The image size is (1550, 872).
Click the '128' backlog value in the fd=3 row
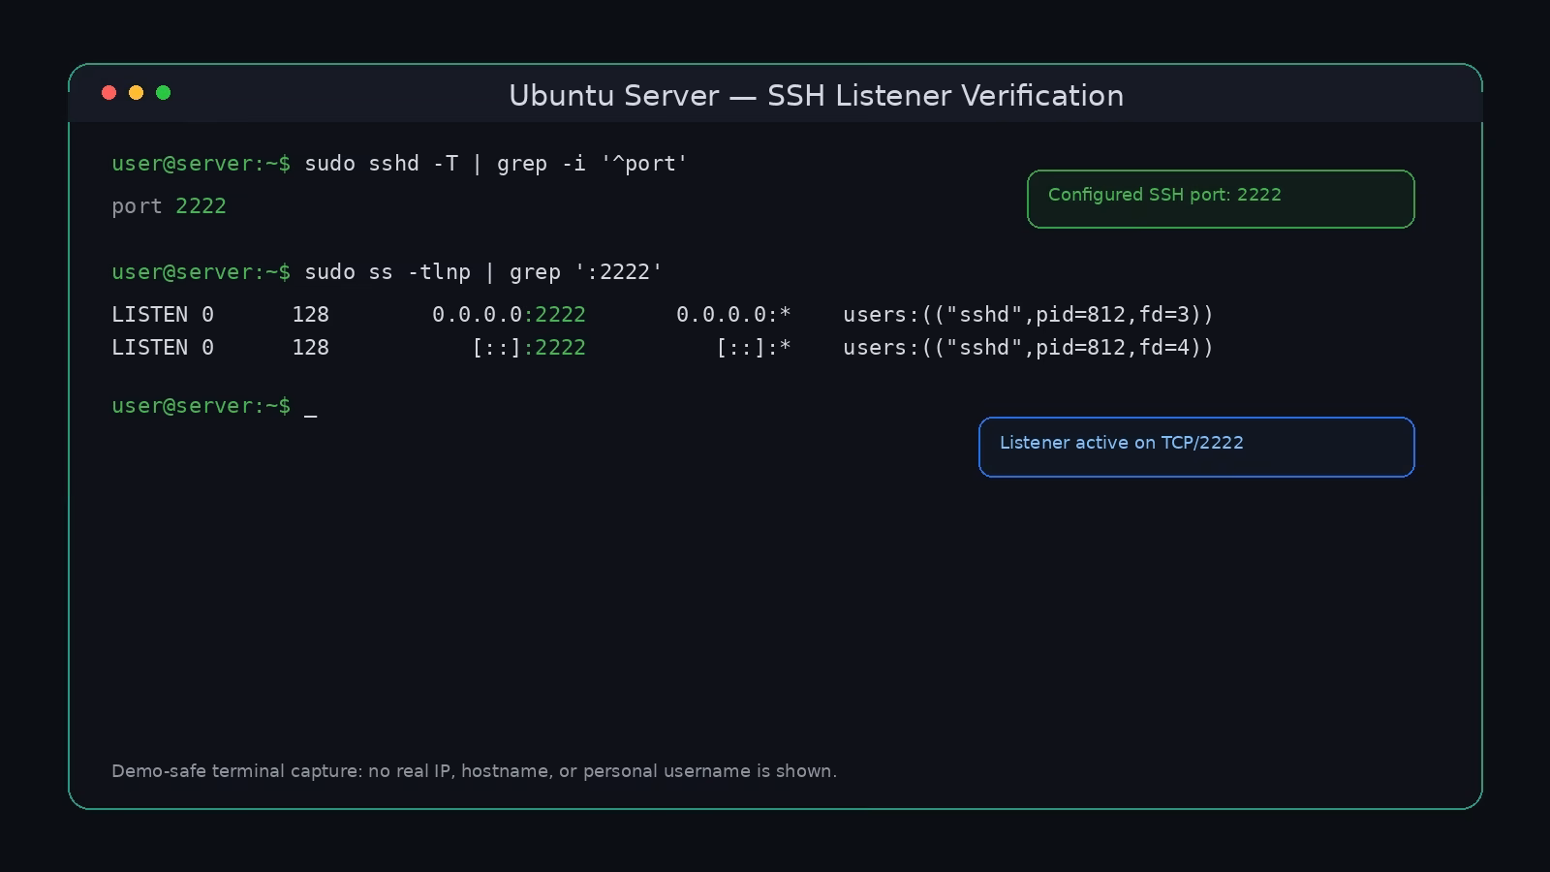tap(310, 315)
